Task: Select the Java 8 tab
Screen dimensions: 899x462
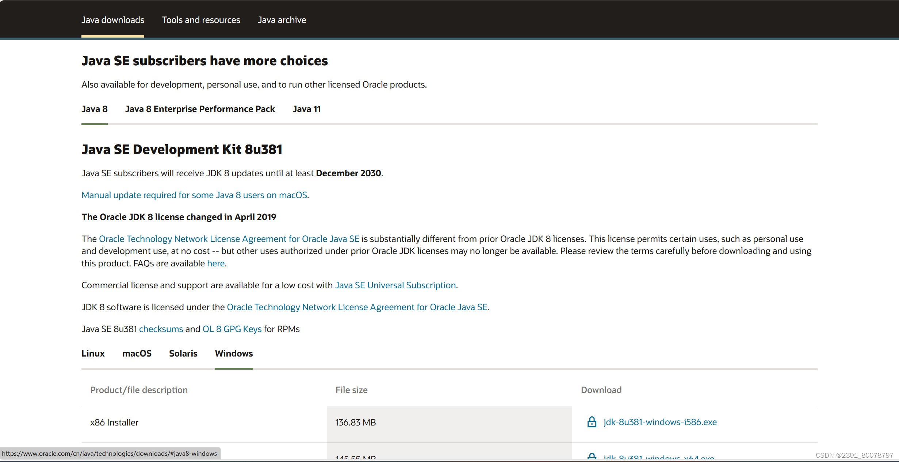Action: (94, 109)
